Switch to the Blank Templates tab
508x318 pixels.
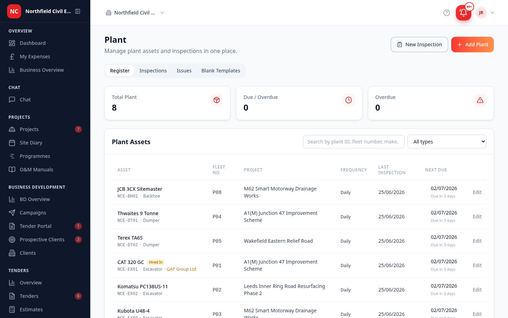[x=221, y=71]
